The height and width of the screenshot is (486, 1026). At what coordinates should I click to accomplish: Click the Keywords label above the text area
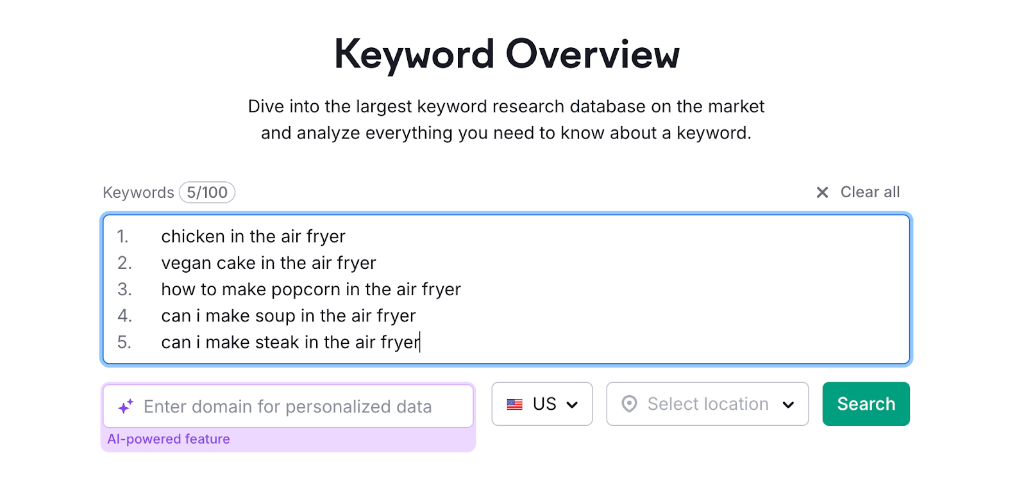point(138,192)
